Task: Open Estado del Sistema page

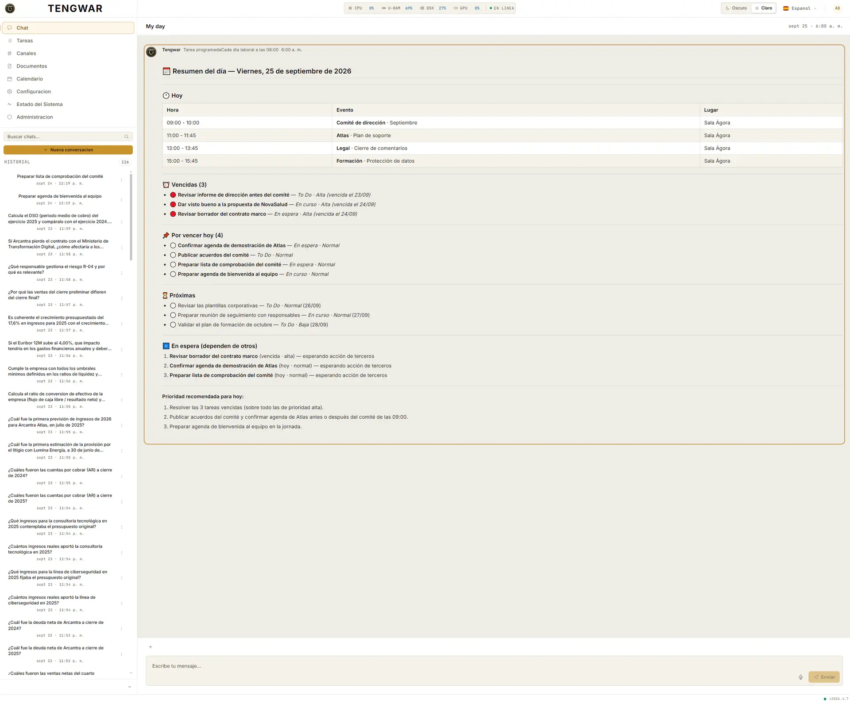Action: [x=68, y=104]
